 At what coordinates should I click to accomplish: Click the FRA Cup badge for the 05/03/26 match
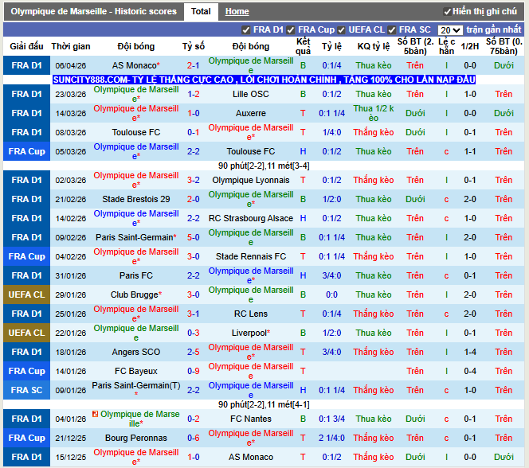pyautogui.click(x=26, y=151)
